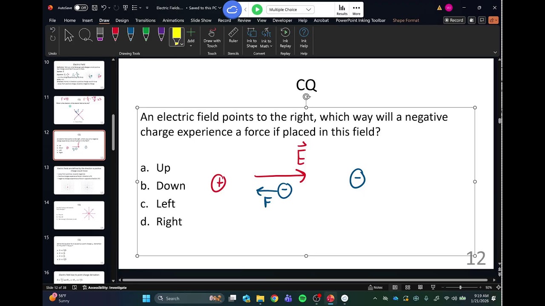The image size is (545, 306).
Task: Start Ink Replay
Action: tap(285, 38)
